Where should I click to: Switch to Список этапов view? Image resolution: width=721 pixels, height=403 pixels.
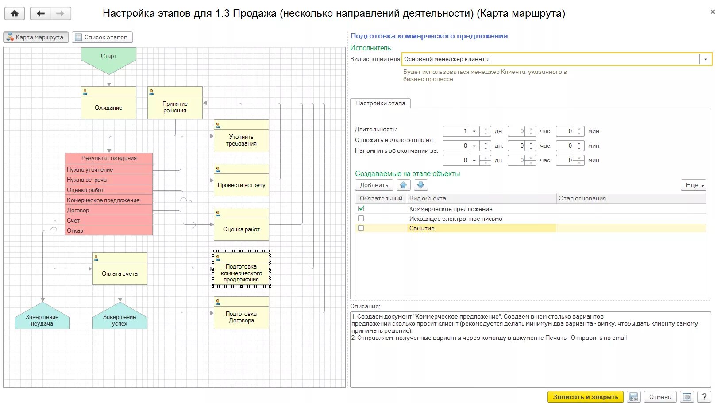(102, 38)
